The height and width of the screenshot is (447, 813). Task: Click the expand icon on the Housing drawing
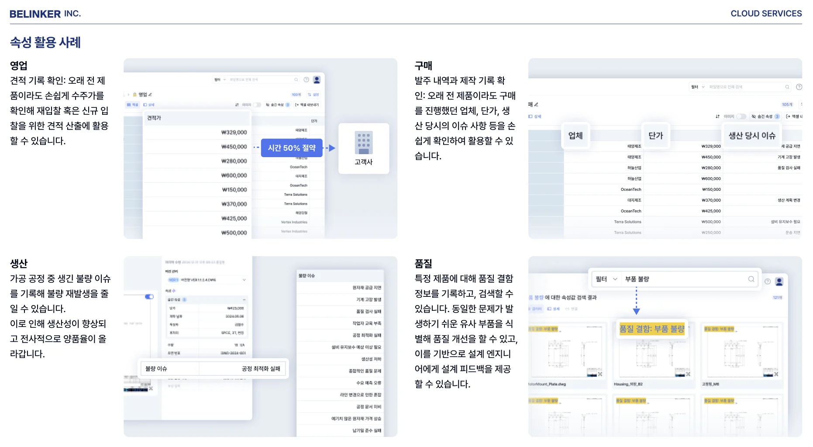[x=688, y=374]
